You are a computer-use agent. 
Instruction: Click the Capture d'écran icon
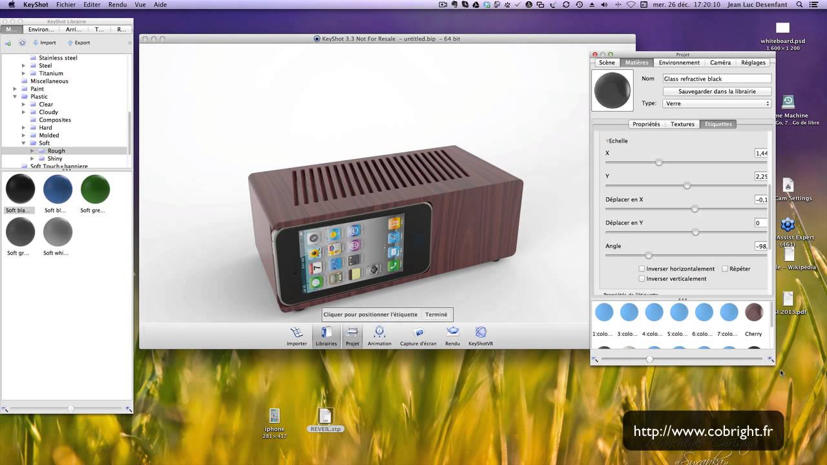point(418,336)
